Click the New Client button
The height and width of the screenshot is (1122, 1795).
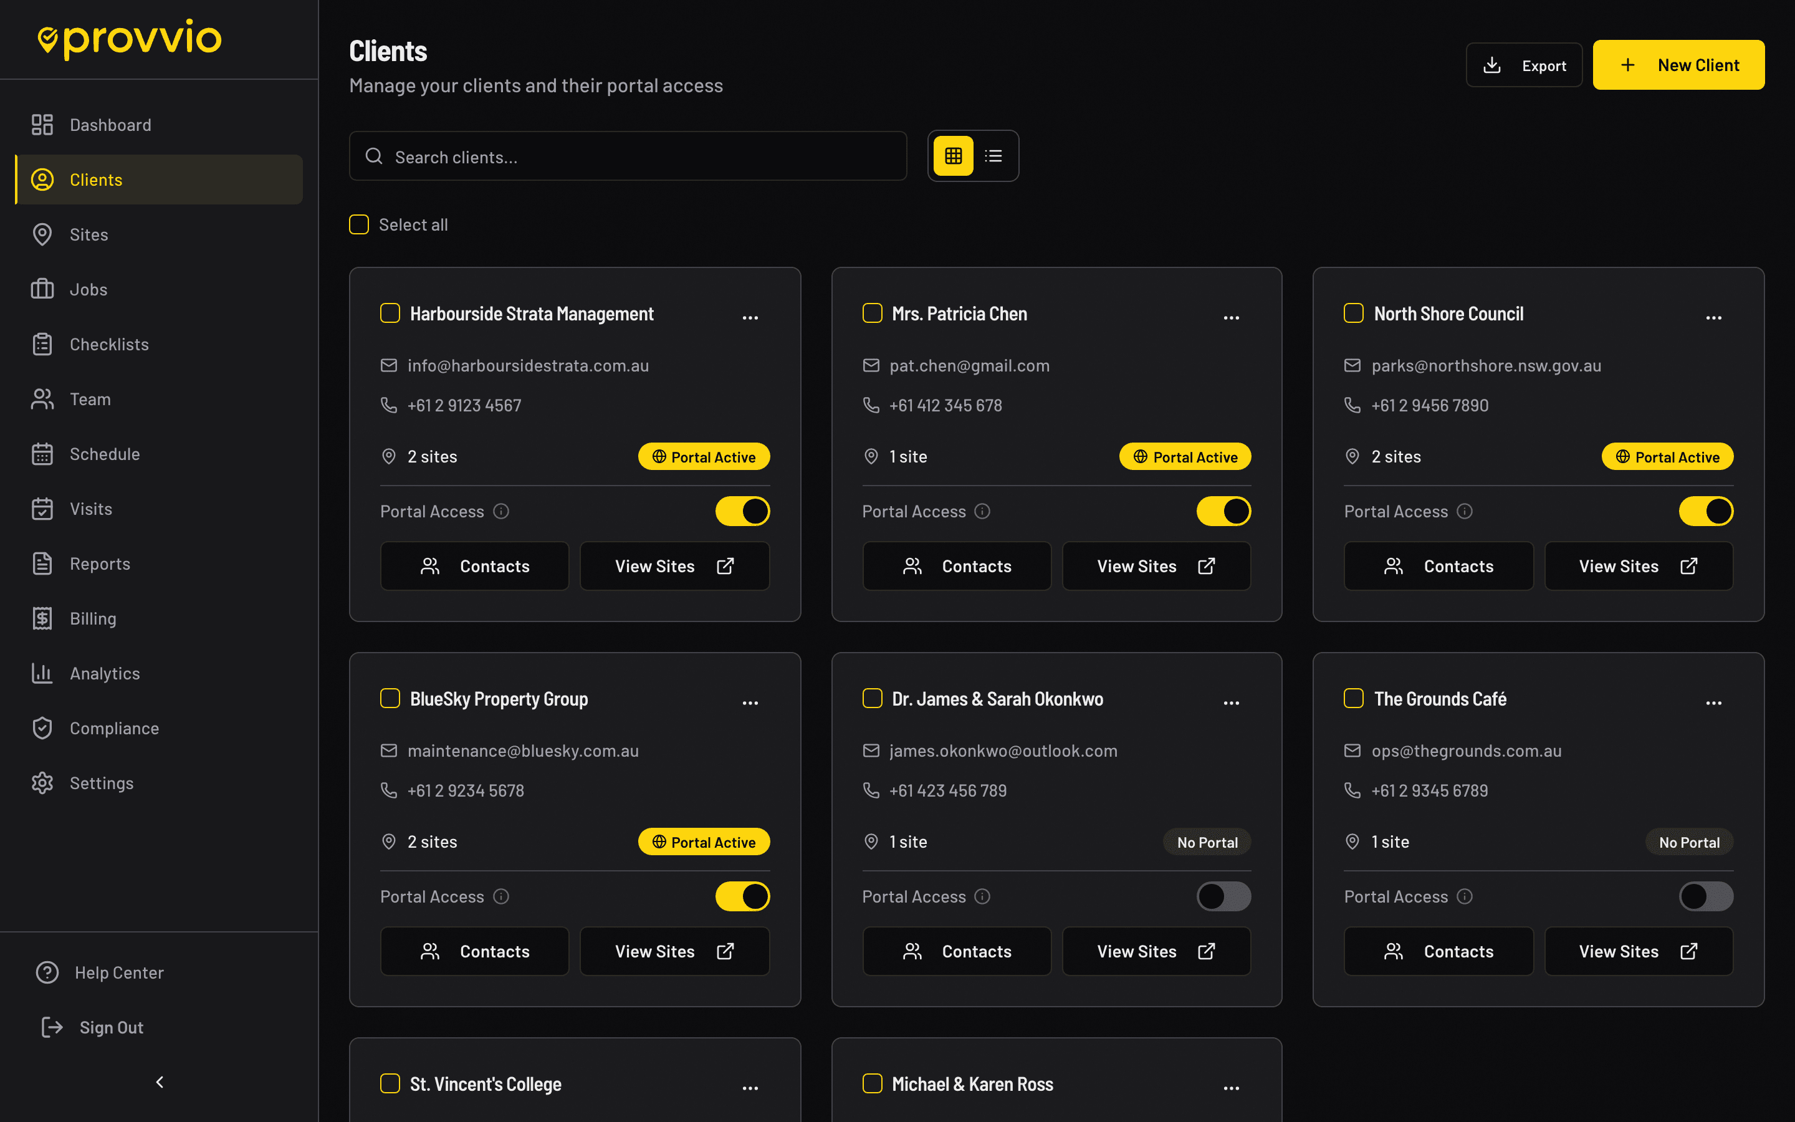tap(1678, 65)
